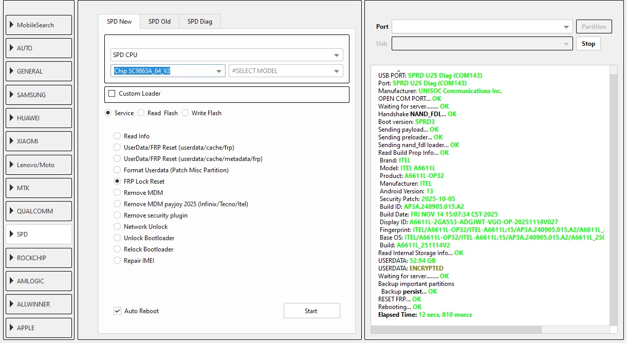Select the Write Flash radio option
This screenshot has width=627, height=343.
click(x=185, y=113)
